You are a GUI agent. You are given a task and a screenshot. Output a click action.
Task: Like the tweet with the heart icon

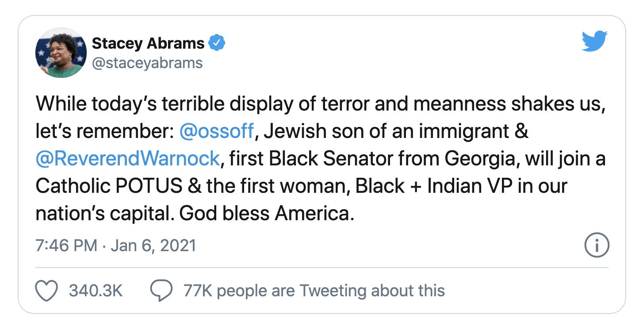click(x=46, y=291)
